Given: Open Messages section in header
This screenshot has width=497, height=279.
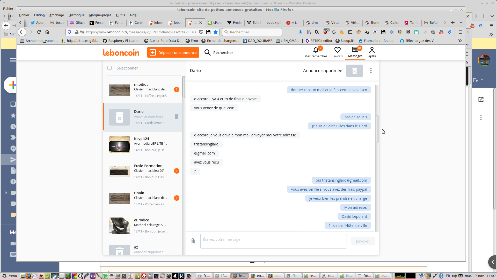Looking at the screenshot, I should click(355, 52).
